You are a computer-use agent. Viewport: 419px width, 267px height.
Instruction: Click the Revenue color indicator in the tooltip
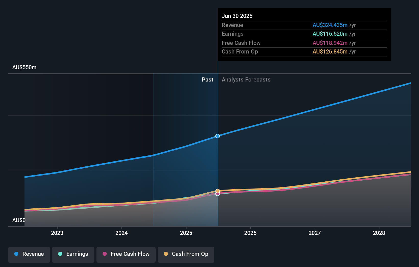(330, 25)
